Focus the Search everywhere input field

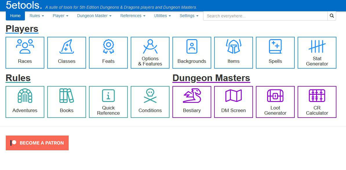[x=265, y=16]
